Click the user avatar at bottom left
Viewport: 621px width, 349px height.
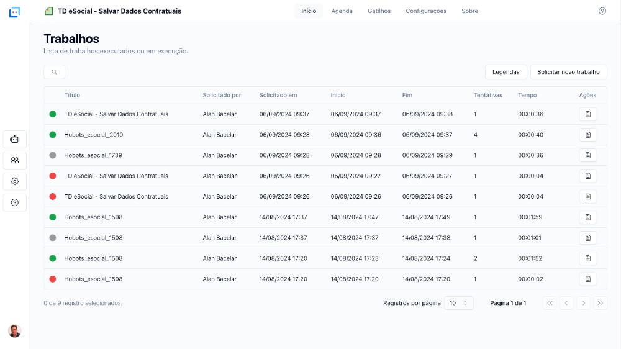point(15,331)
